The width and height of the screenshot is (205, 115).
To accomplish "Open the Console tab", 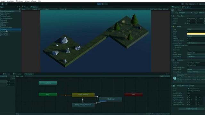I will tap(6, 74).
